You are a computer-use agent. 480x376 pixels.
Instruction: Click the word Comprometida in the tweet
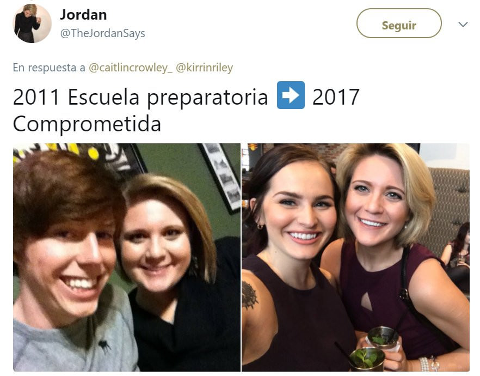87,124
